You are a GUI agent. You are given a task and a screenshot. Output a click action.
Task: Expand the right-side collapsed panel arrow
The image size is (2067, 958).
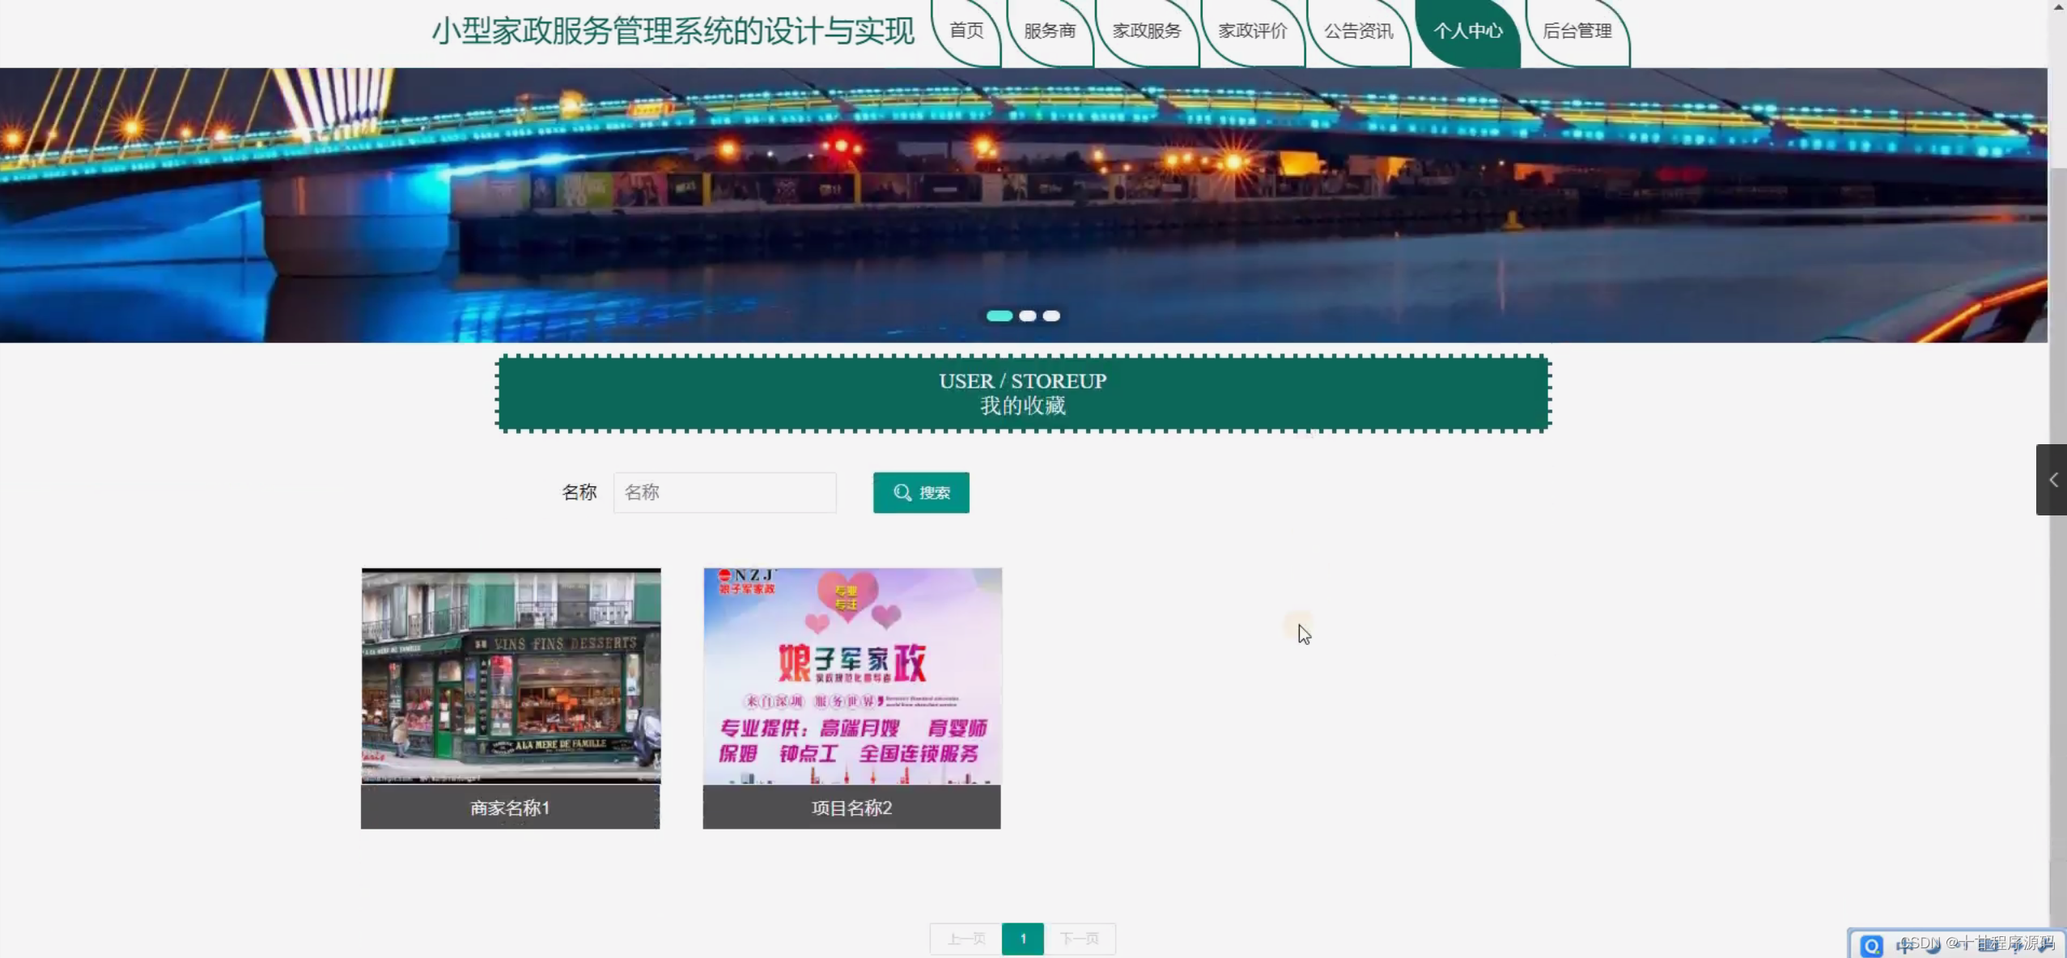tap(2052, 480)
